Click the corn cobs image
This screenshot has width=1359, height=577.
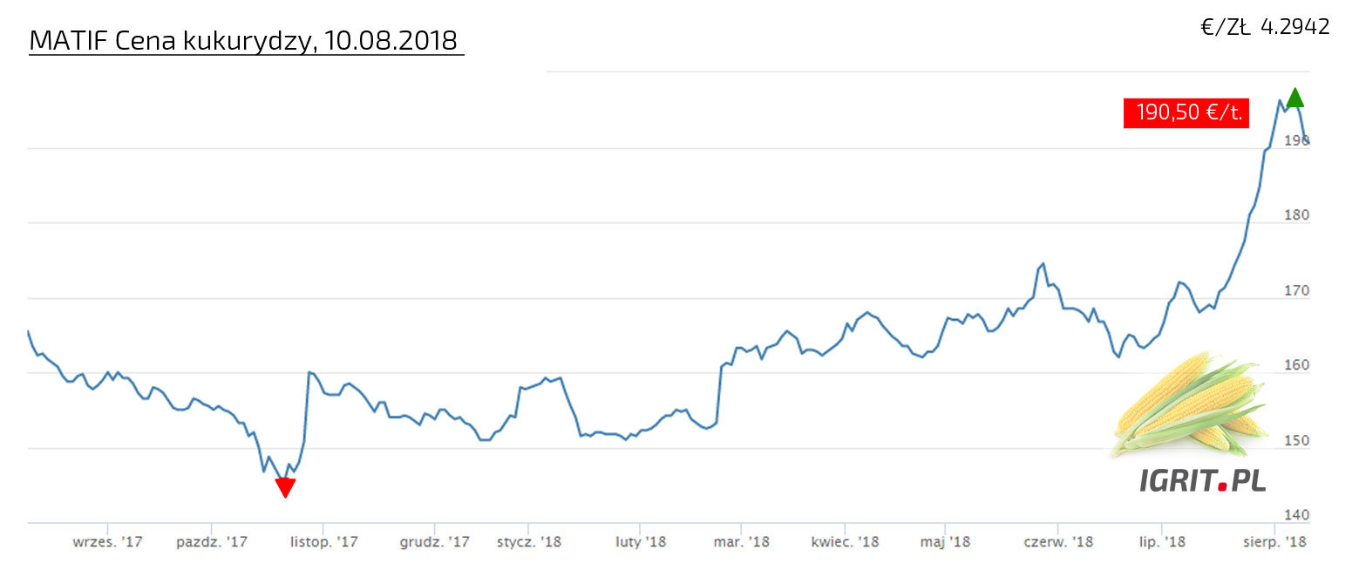(x=1189, y=403)
